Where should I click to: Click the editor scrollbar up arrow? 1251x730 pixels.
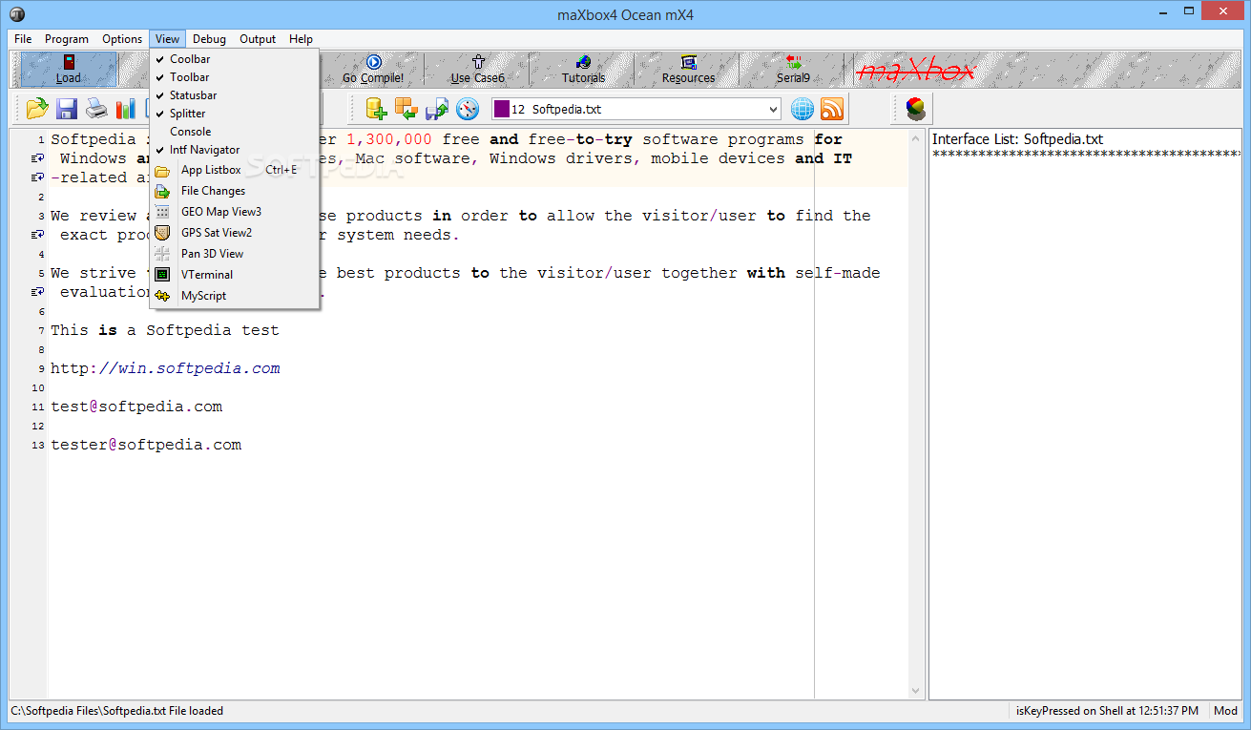coord(917,137)
